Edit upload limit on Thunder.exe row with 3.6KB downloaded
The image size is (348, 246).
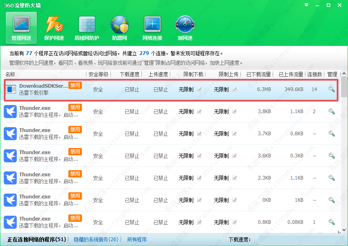234,156
